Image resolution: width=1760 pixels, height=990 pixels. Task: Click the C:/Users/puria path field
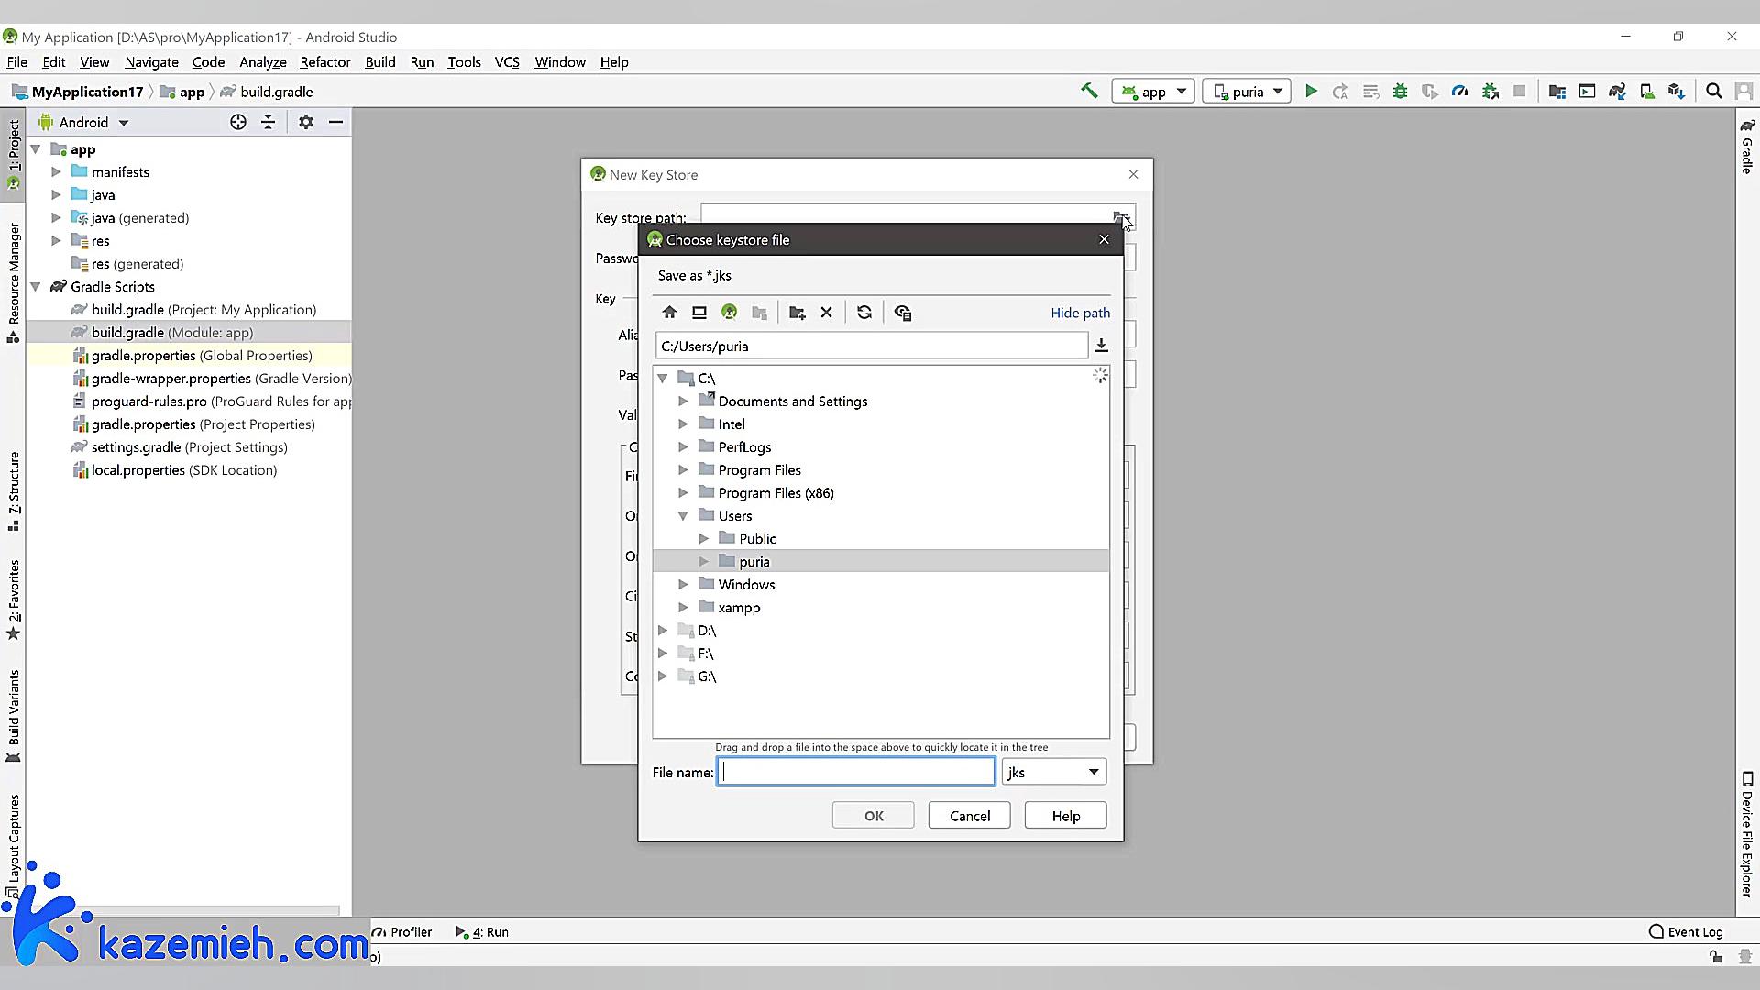[x=871, y=346]
